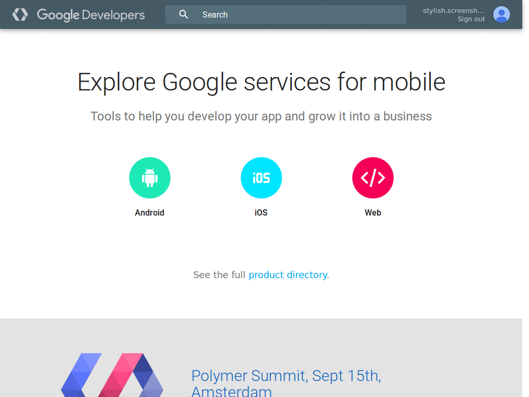The height and width of the screenshot is (397, 529).
Task: Open the Google Developers home wordmark
Action: pos(91,15)
